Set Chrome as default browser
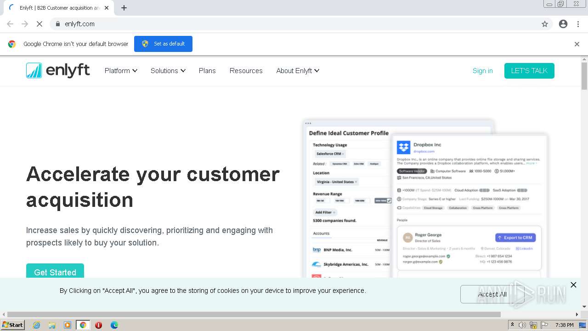 pyautogui.click(x=163, y=44)
